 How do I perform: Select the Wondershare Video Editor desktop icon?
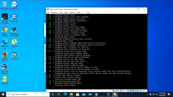(x=14, y=31)
